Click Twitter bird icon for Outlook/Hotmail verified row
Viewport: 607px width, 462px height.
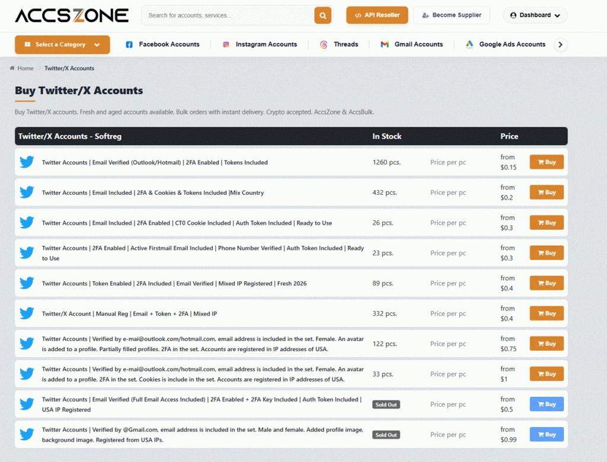click(x=27, y=162)
